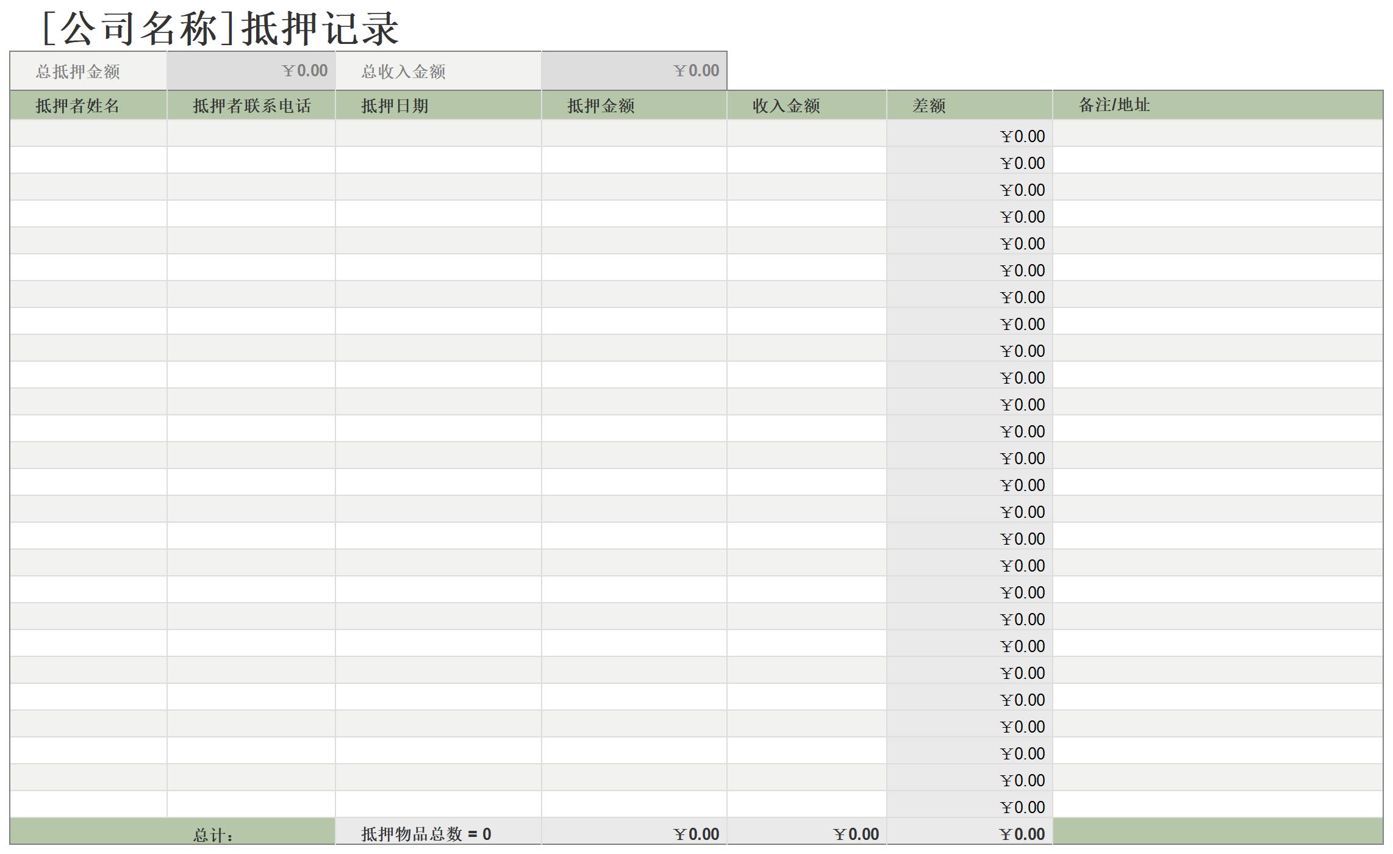Viewport: 1393px width, 854px height.
Task: Click the 抵押者姓名 column header
Action: point(88,106)
